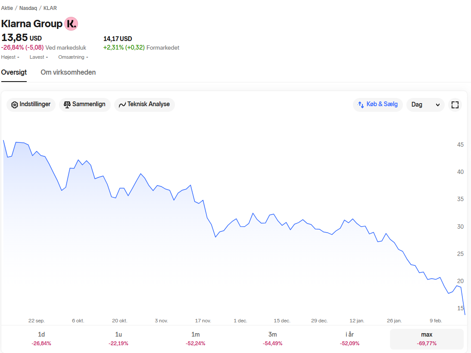This screenshot has height=353, width=471.
Task: Click the 1 dec. date axis label
Action: click(240, 321)
